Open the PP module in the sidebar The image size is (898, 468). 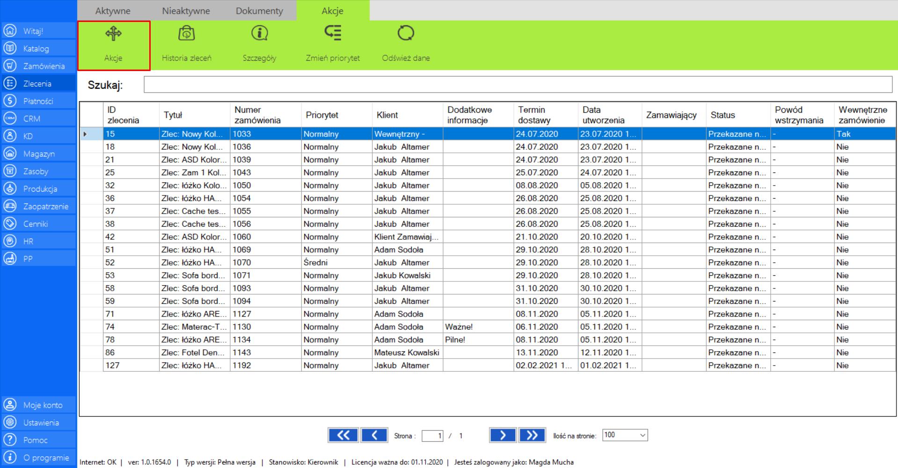[38, 259]
